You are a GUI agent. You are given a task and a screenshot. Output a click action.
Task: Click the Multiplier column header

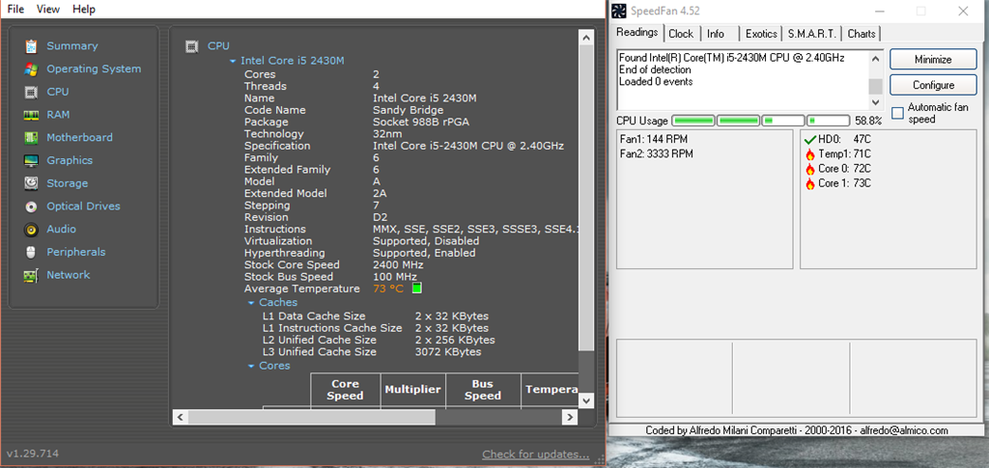[x=412, y=390]
